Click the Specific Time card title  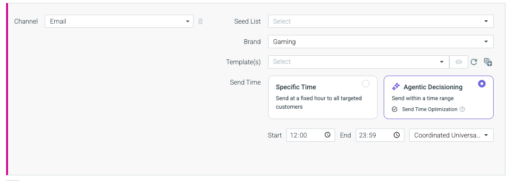[296, 87]
